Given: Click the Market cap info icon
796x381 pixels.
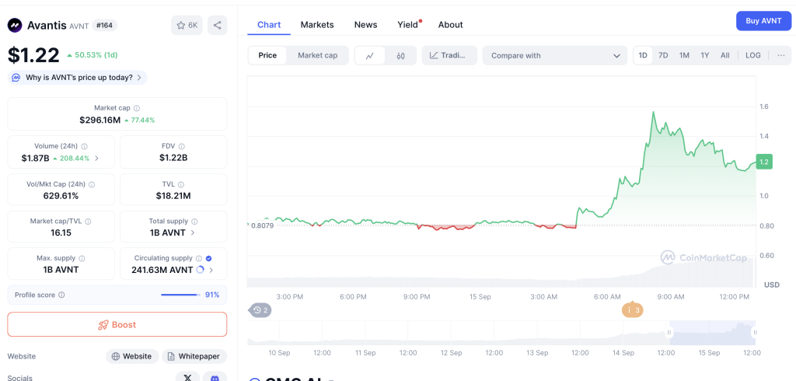Looking at the screenshot, I should (x=137, y=108).
